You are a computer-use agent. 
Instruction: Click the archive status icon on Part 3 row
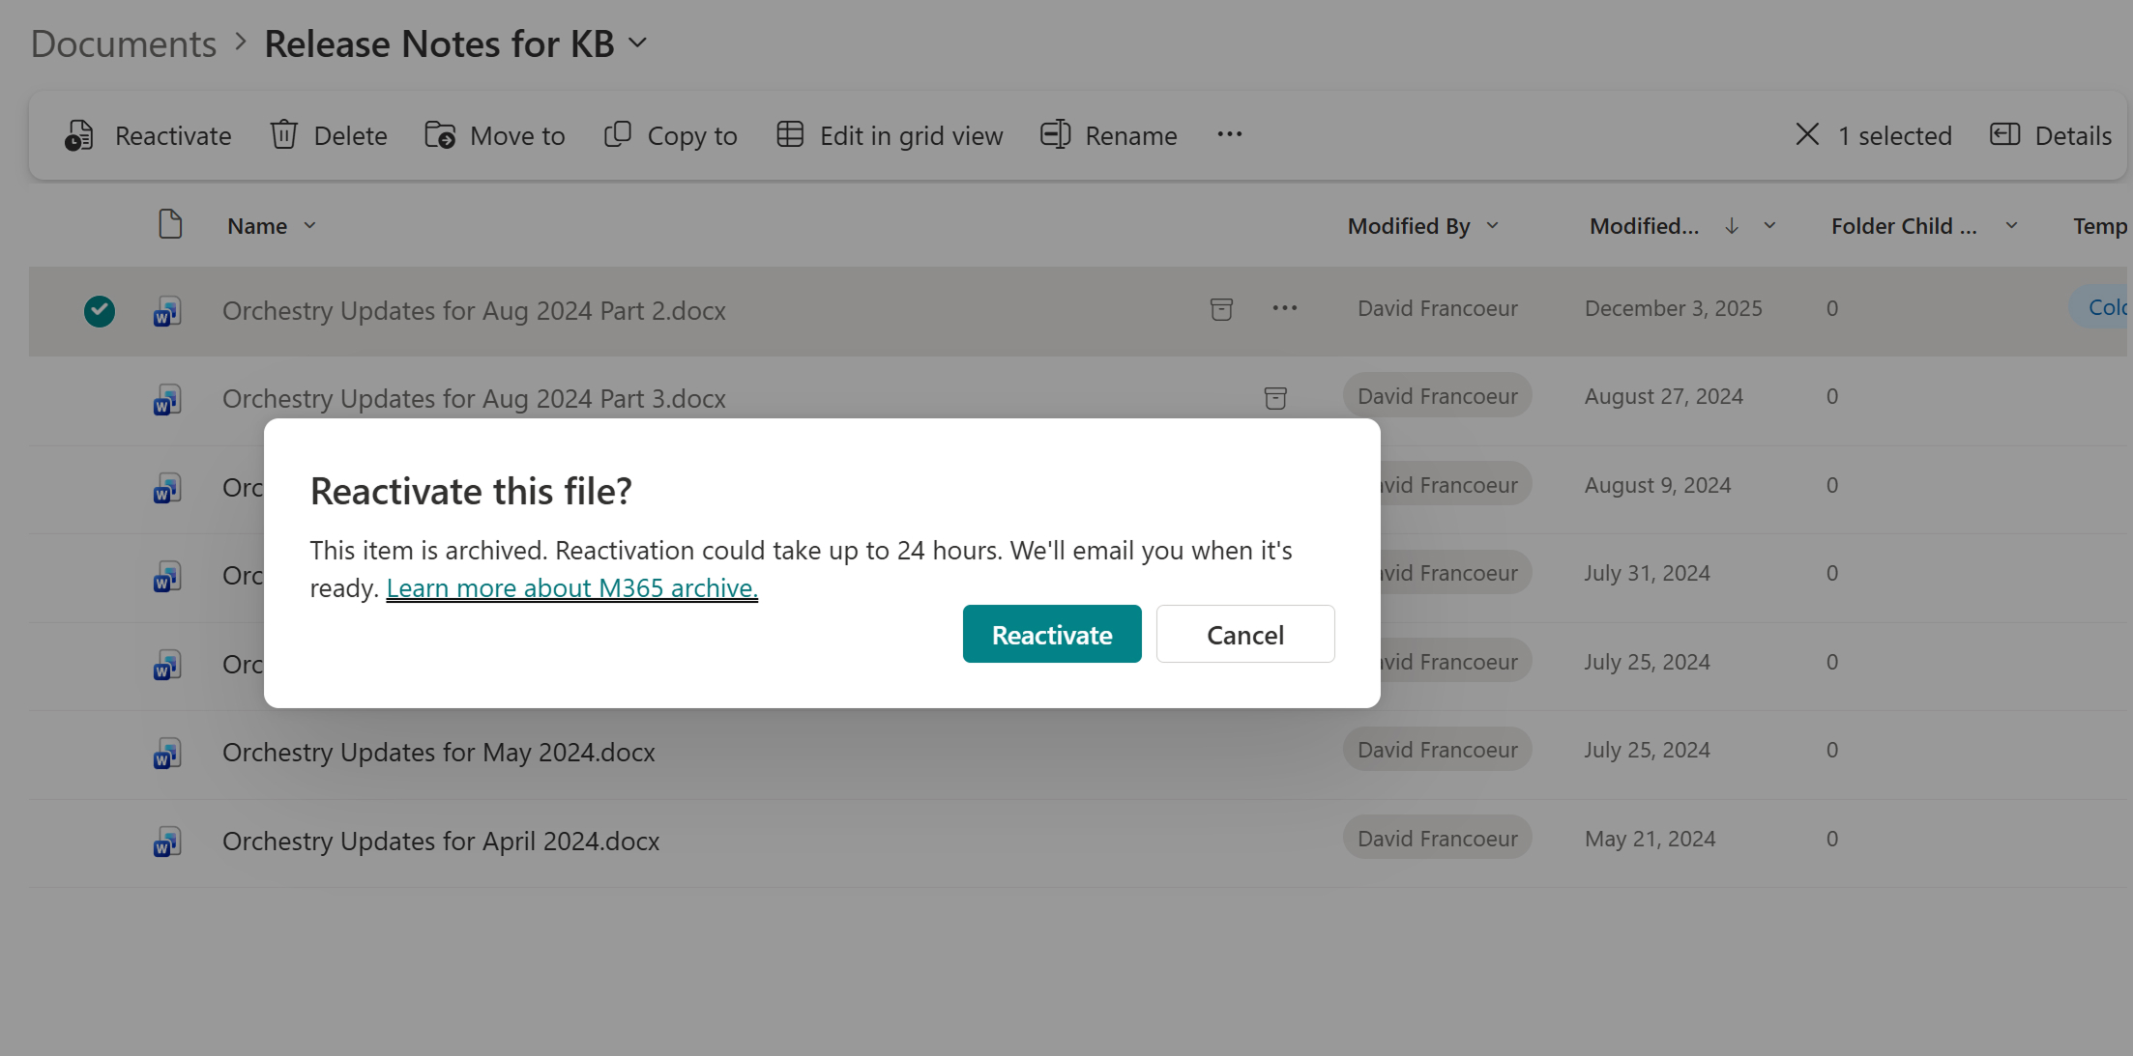[1276, 397]
